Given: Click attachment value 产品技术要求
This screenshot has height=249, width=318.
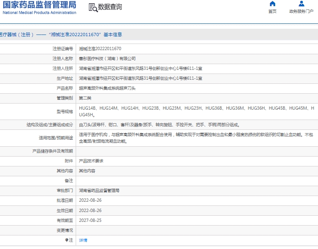Looking at the screenshot, I should (x=91, y=161).
